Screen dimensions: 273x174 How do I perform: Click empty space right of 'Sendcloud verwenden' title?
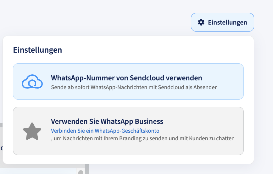click(x=222, y=78)
